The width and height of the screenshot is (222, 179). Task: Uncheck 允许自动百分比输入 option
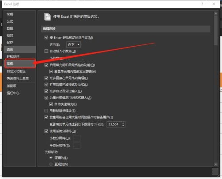pos(46,91)
